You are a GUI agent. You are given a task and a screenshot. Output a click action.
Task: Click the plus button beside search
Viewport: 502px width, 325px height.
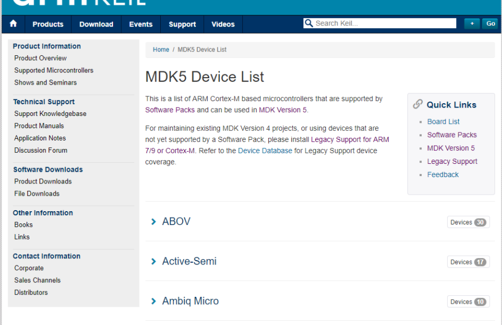coord(472,23)
